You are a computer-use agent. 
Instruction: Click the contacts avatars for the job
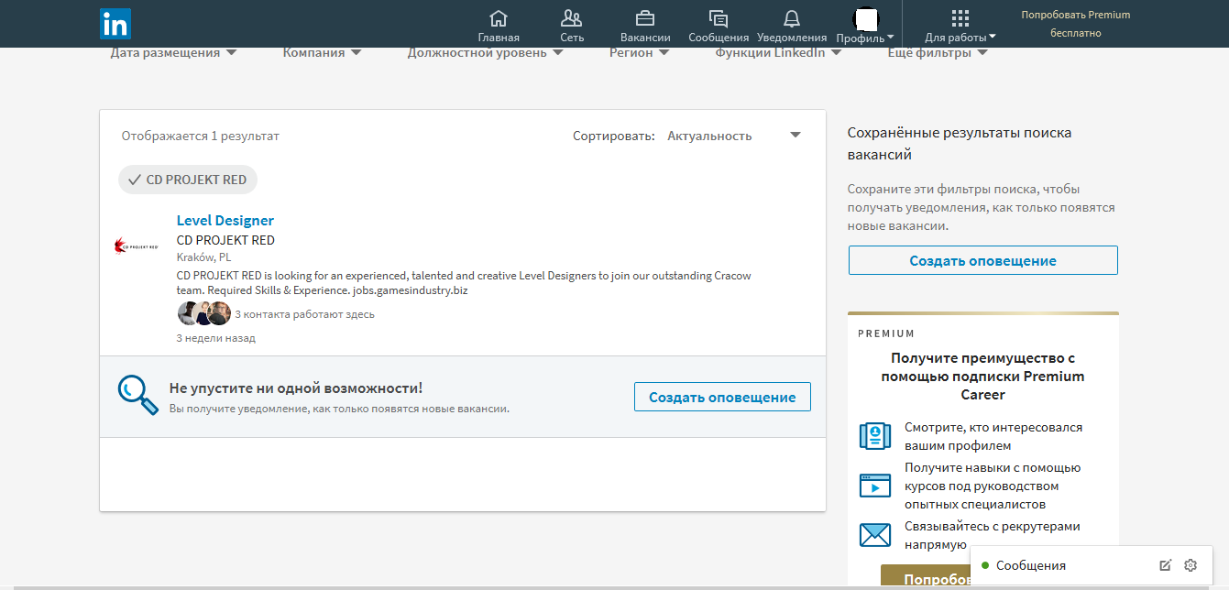point(203,313)
